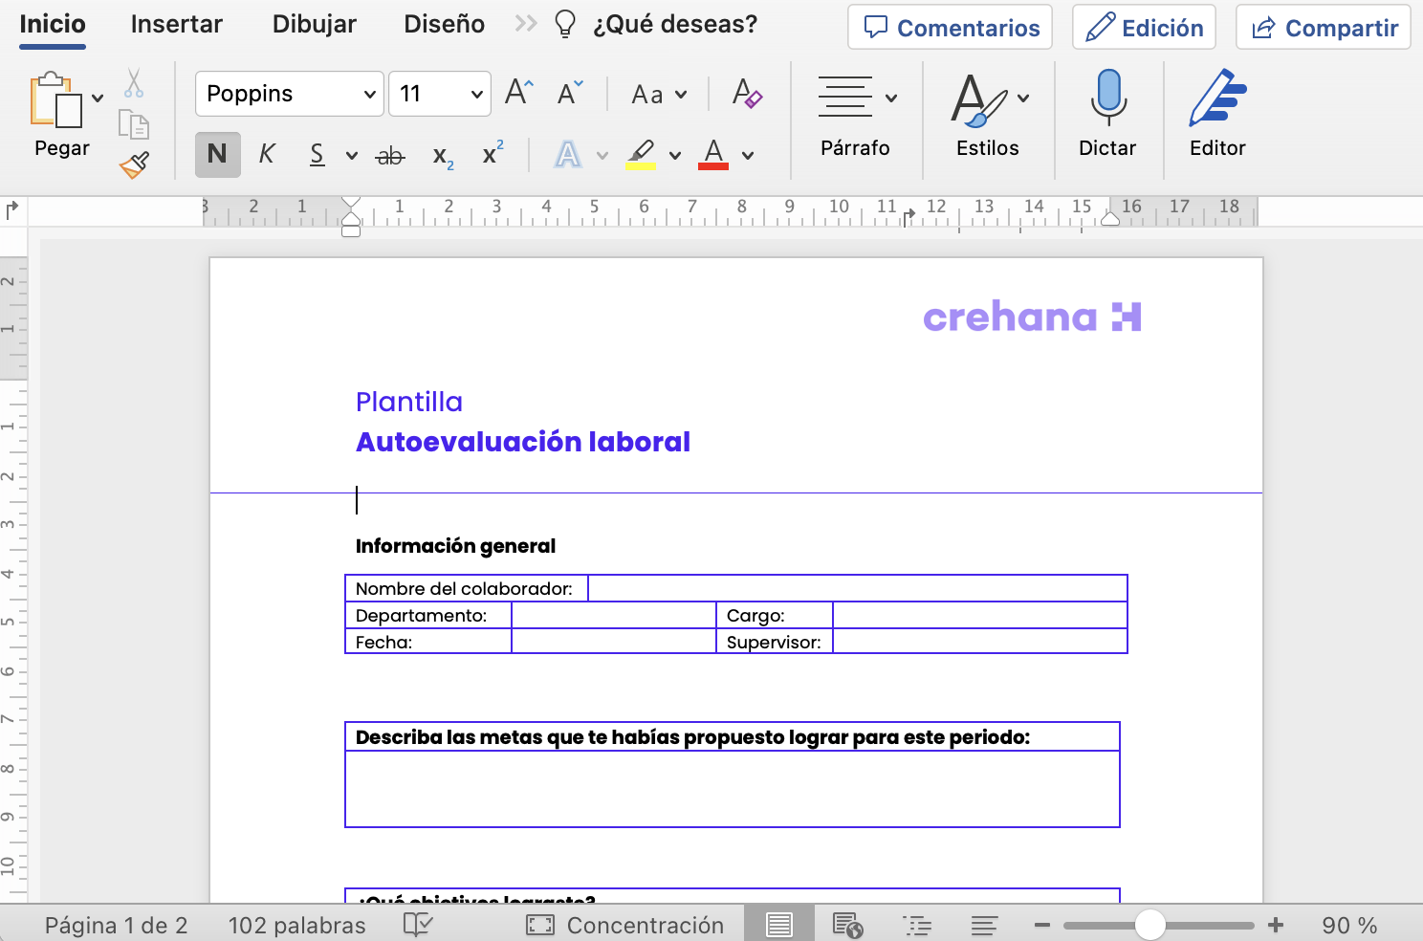
Task: Cut selected text with scissors icon
Action: pyautogui.click(x=134, y=84)
